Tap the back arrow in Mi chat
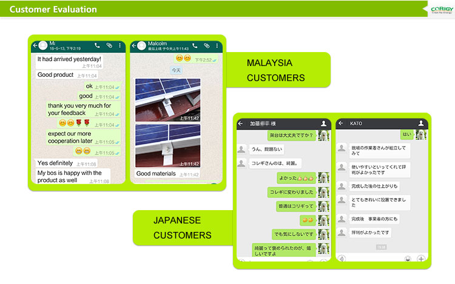Image resolution: width=455 pixels, height=284 pixels. [x=35, y=45]
